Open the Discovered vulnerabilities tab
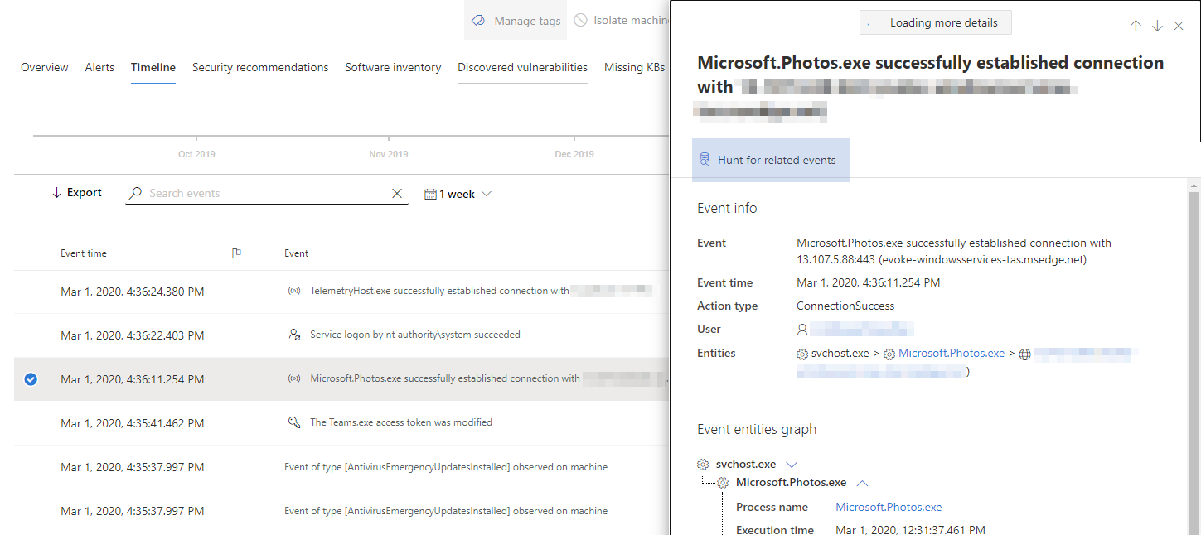This screenshot has height=535, width=1201. pyautogui.click(x=522, y=68)
